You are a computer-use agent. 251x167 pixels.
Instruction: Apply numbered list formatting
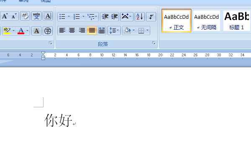pyautogui.click(x=77, y=17)
